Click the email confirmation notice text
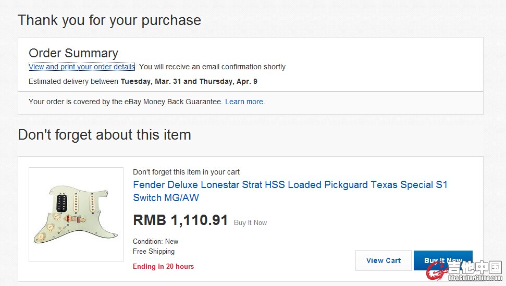The height and width of the screenshot is (286, 506). 213,67
